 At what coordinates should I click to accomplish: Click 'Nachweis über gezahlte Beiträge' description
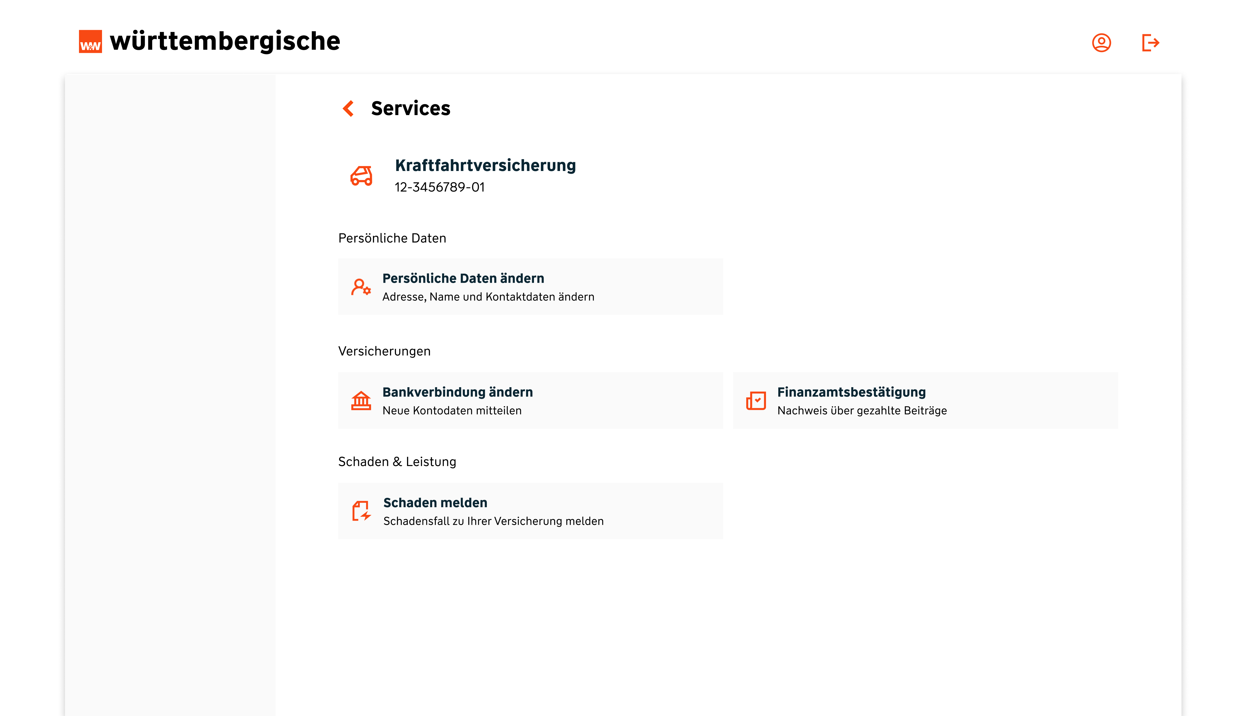[x=862, y=411]
